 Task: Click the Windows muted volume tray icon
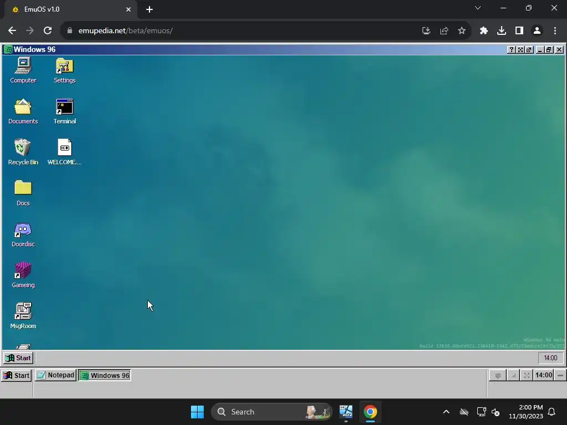pos(496,412)
